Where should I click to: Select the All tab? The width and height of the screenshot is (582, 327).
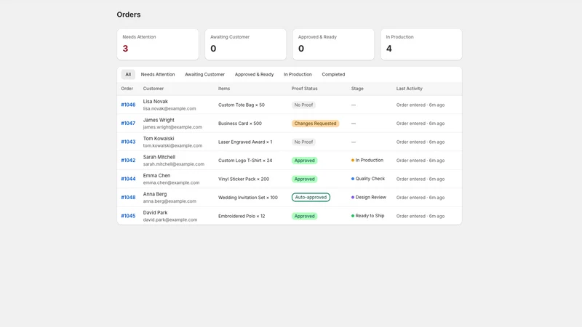128,75
